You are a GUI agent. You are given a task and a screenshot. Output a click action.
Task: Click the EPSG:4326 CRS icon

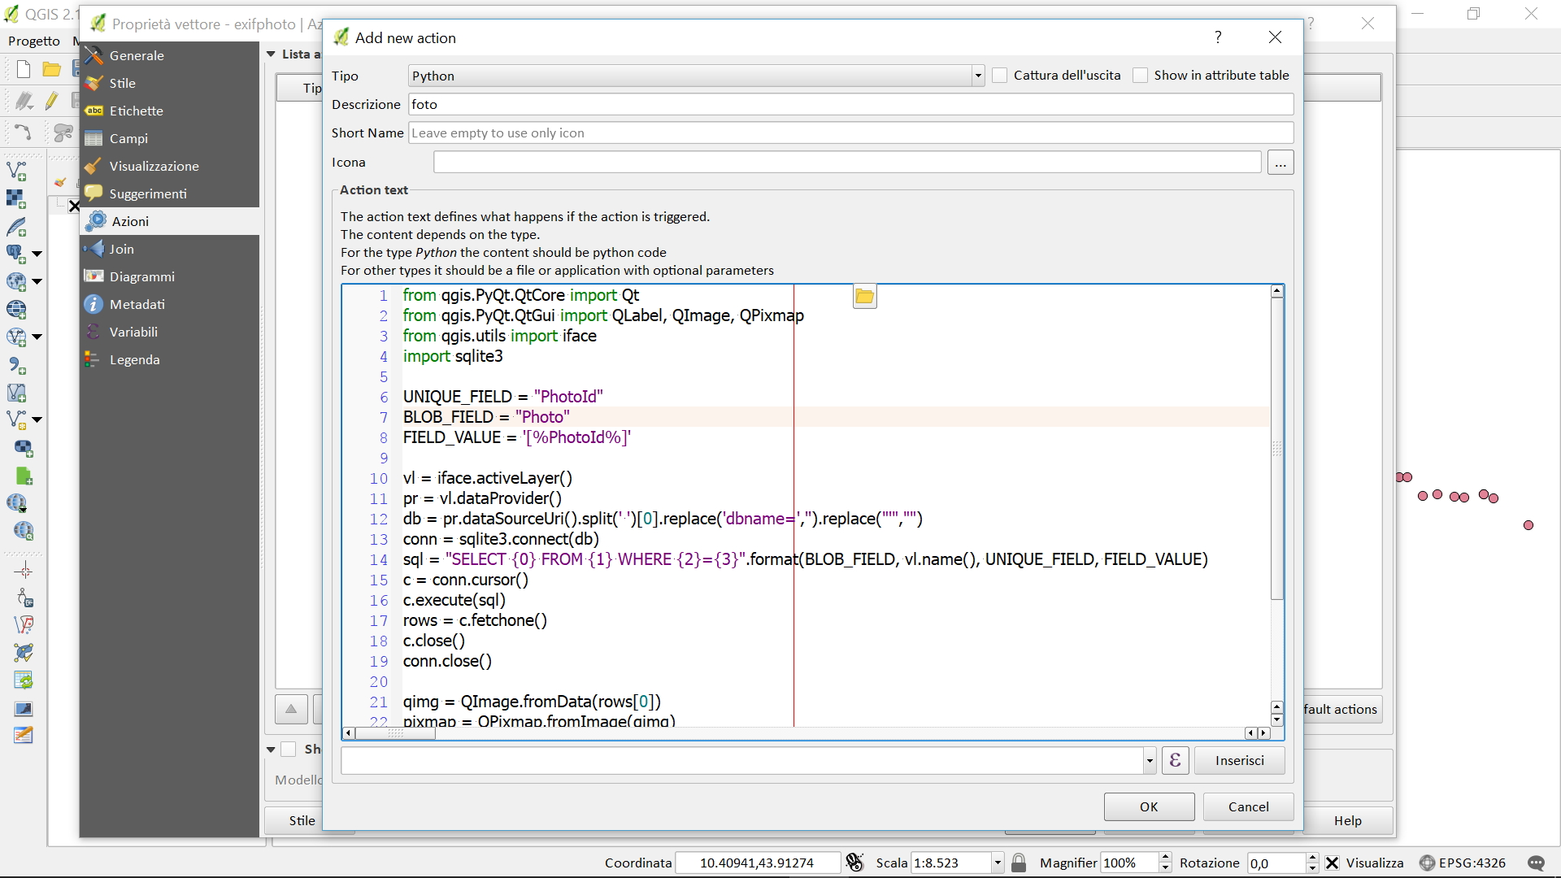(x=1427, y=863)
